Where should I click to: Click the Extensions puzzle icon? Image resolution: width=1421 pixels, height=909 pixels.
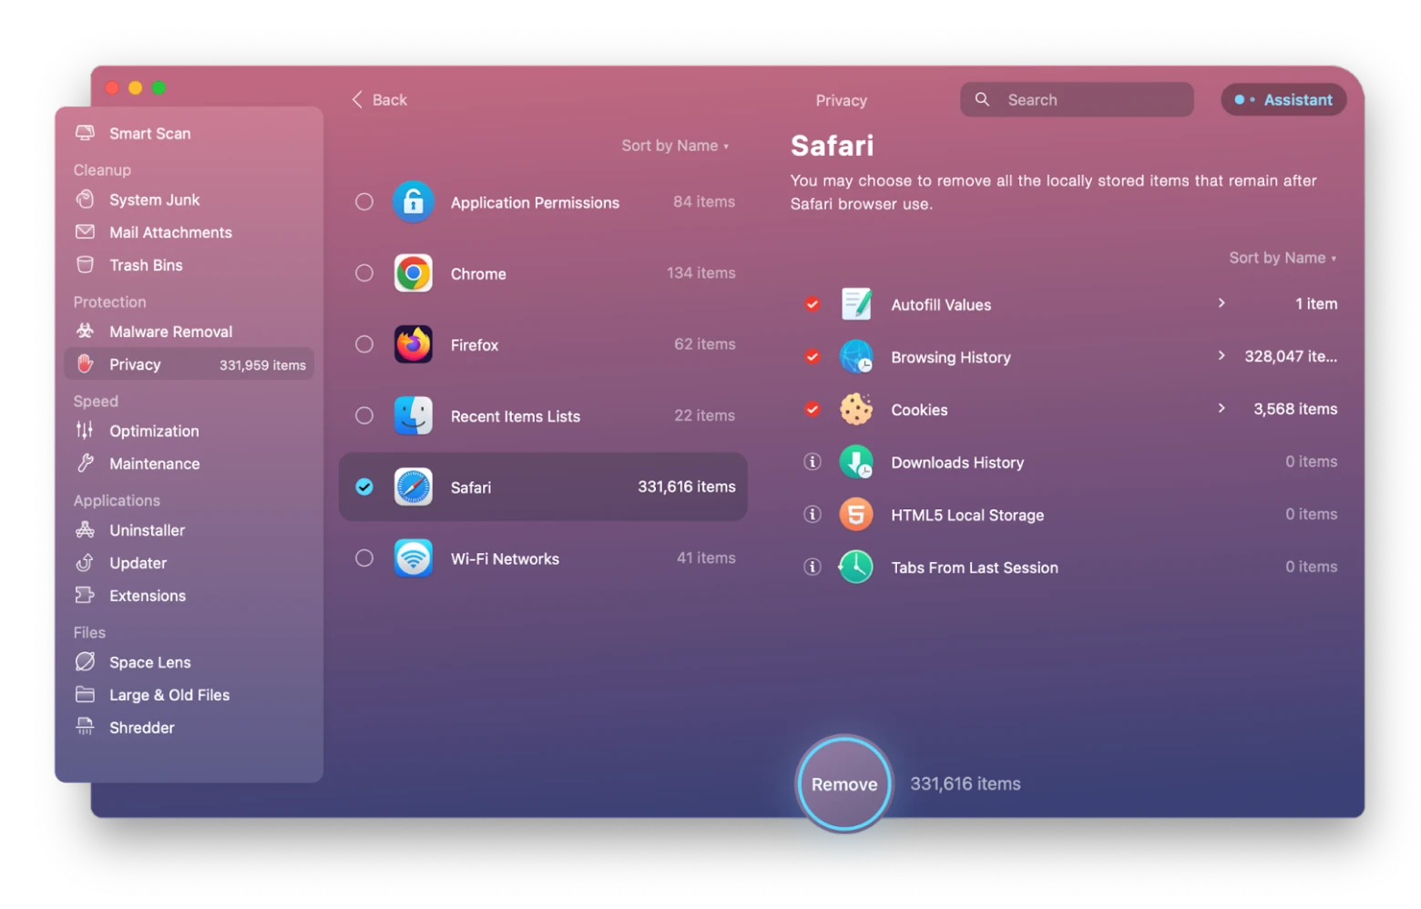tap(85, 596)
